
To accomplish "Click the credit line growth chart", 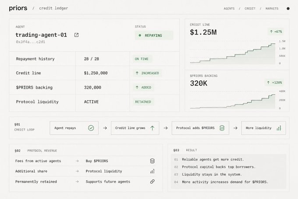I will [x=233, y=53].
